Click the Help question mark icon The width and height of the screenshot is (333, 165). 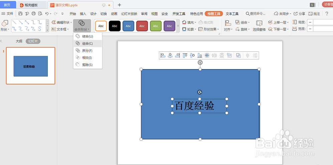[x=327, y=14]
